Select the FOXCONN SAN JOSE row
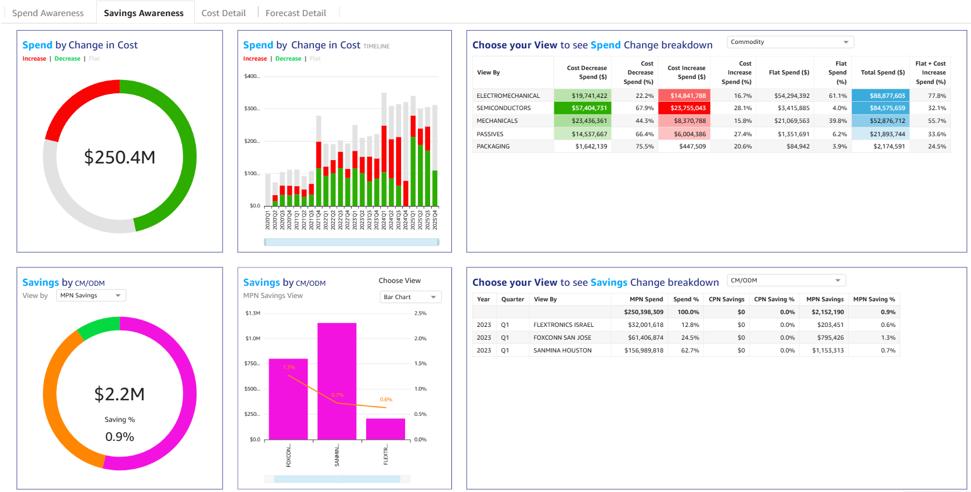Image resolution: width=971 pixels, height=492 pixels. 562,338
